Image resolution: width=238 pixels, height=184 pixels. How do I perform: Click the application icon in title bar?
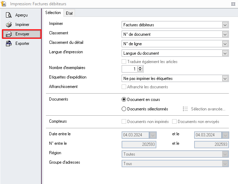4,4
